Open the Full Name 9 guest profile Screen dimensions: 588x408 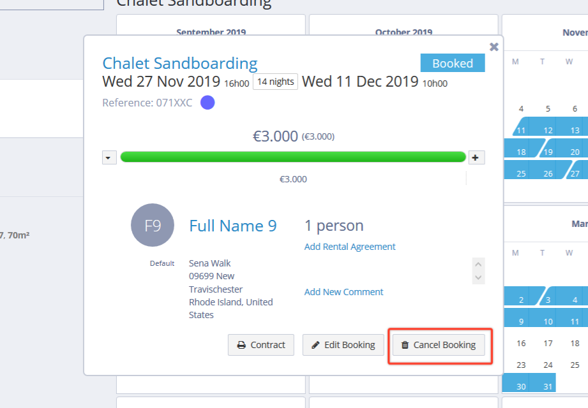[x=233, y=226]
